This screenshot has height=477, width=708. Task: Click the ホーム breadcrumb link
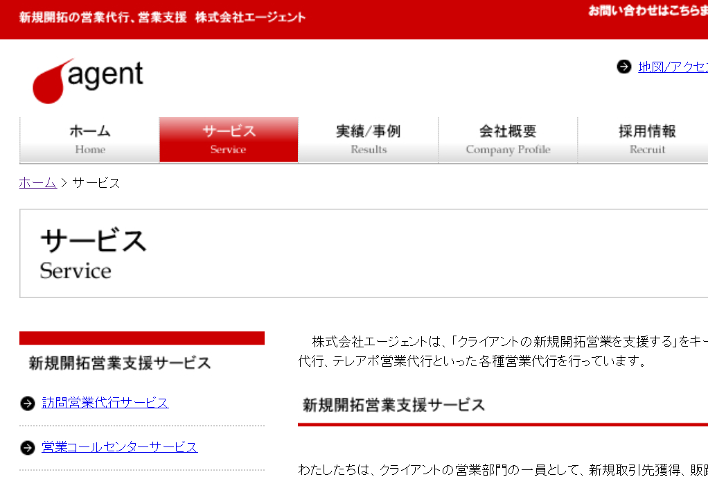click(37, 183)
